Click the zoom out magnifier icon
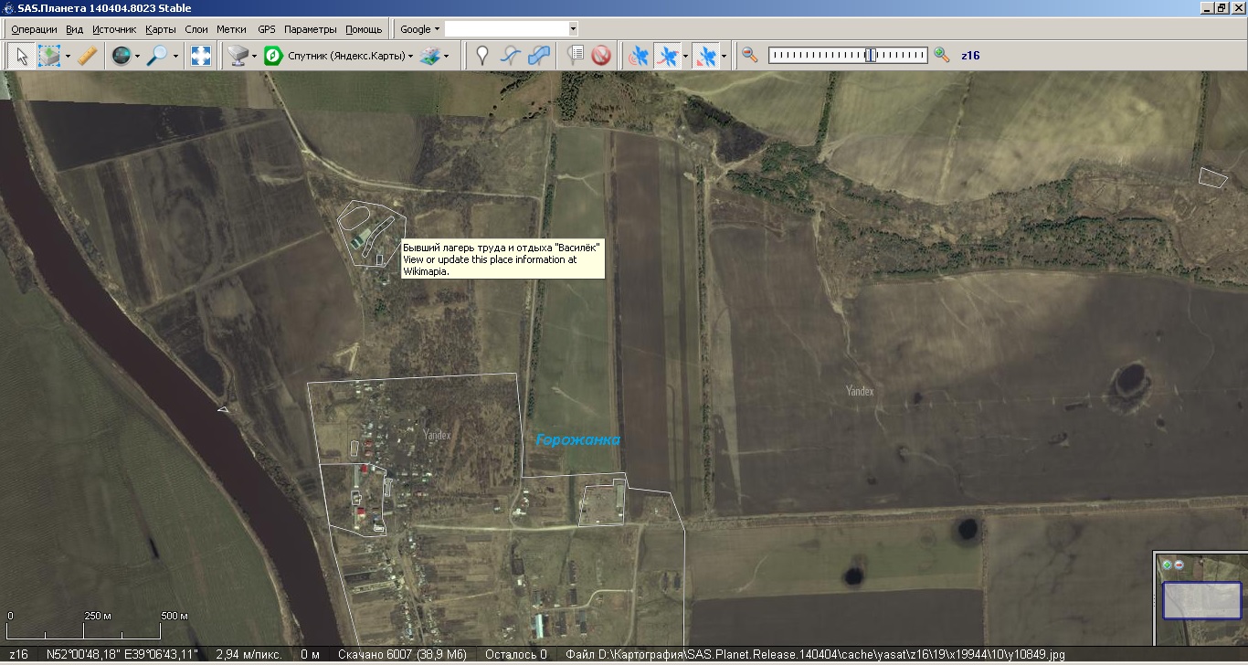1248x665 pixels. click(x=749, y=55)
